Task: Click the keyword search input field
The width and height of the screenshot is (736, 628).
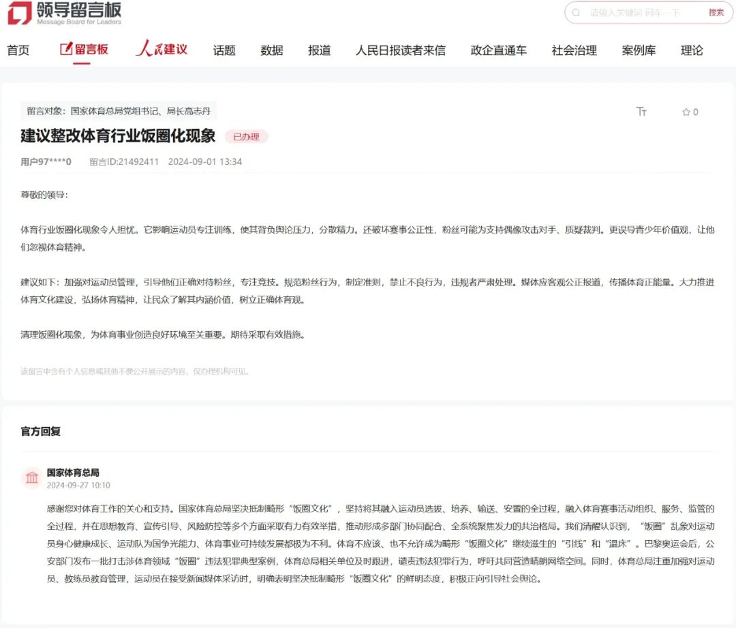Action: (634, 14)
